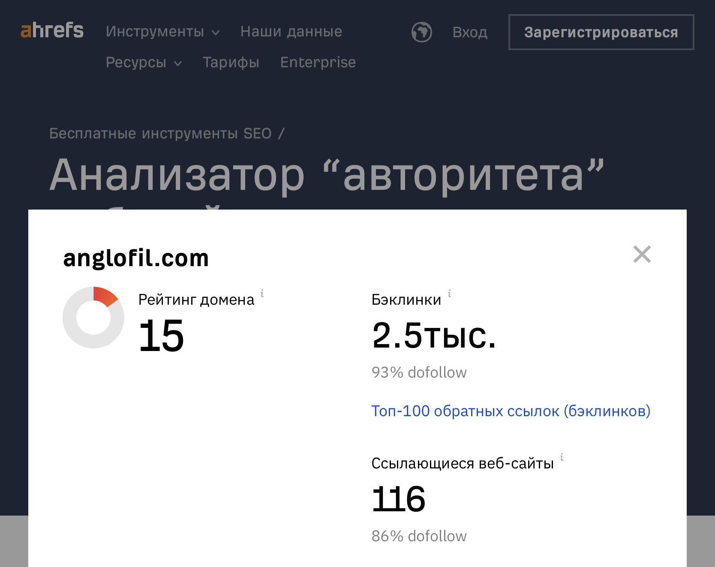Click the 93% dofollow text
This screenshot has height=567, width=715.
[x=419, y=372]
